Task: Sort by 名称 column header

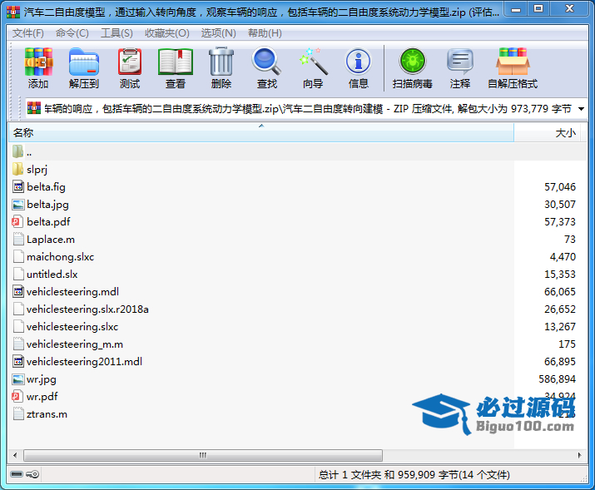Action: tap(23, 133)
